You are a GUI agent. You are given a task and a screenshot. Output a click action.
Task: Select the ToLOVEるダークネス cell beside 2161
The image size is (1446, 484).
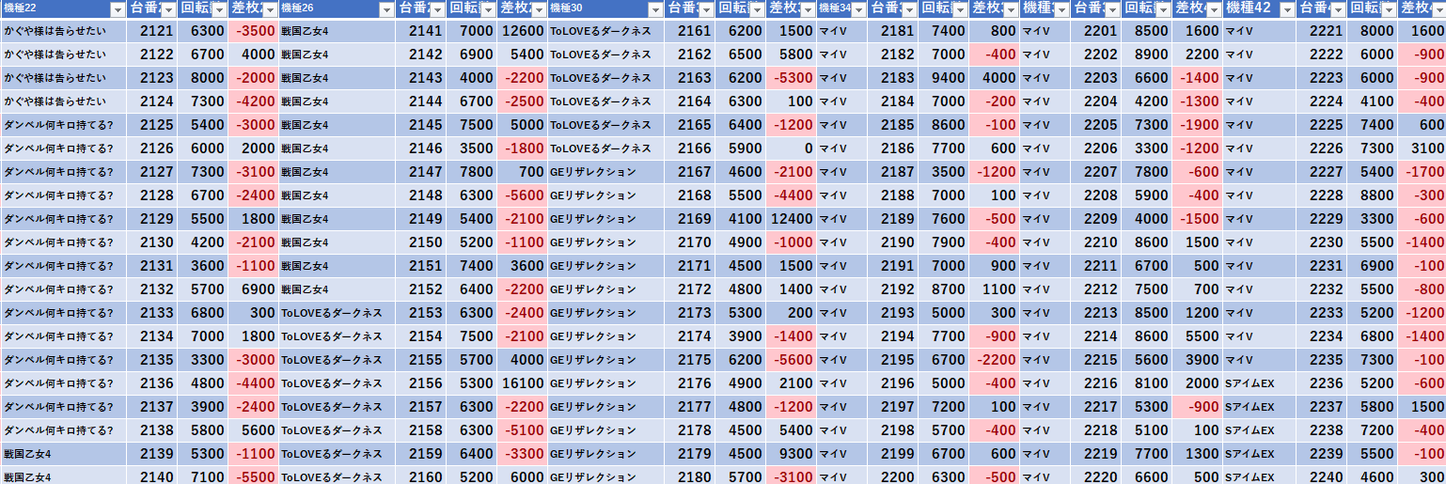click(605, 31)
